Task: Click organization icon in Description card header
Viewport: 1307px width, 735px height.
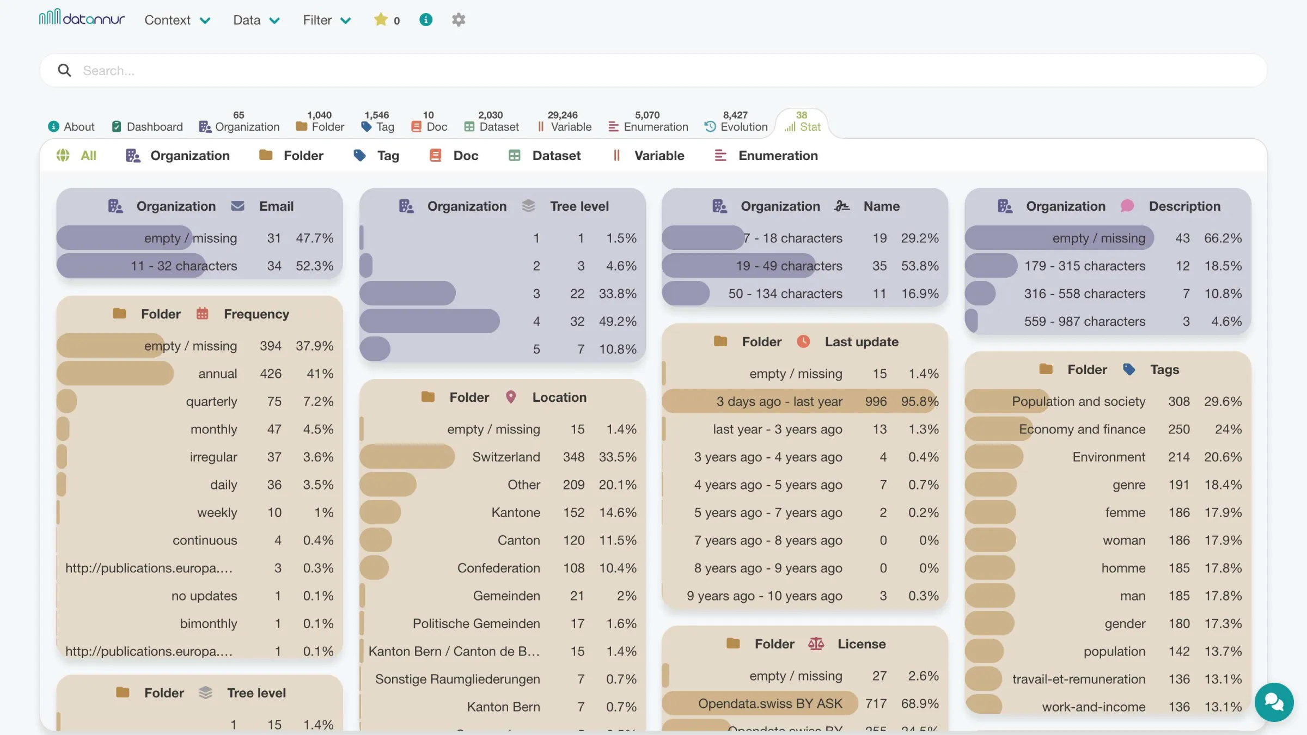Action: coord(1005,206)
